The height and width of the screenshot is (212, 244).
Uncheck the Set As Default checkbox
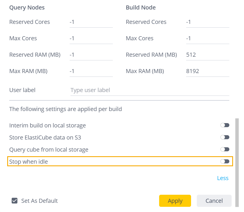coord(14,201)
